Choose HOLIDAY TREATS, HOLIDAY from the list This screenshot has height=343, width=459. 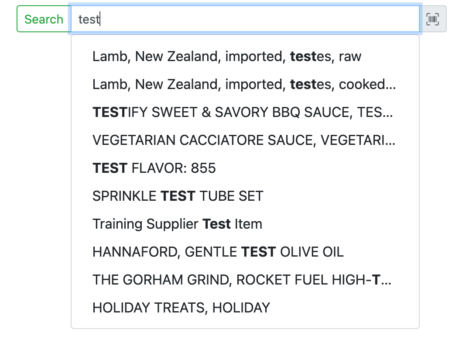pyautogui.click(x=181, y=307)
